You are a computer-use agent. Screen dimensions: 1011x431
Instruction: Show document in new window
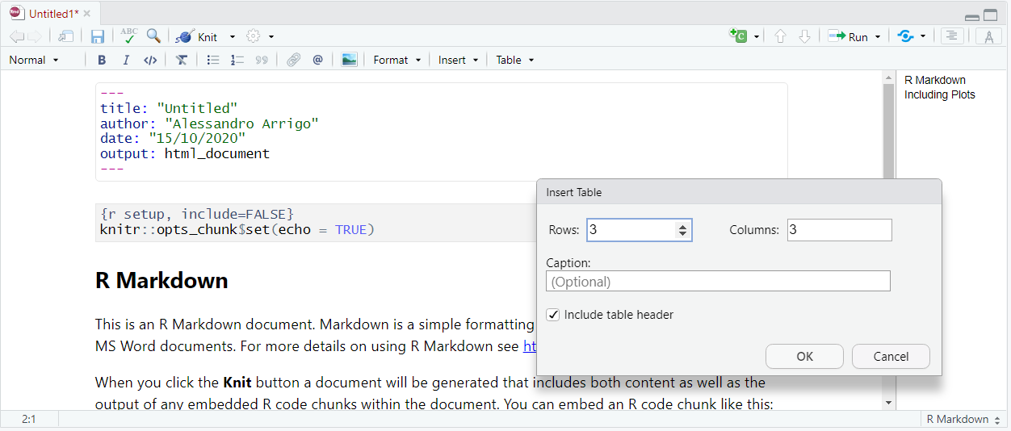coord(66,36)
